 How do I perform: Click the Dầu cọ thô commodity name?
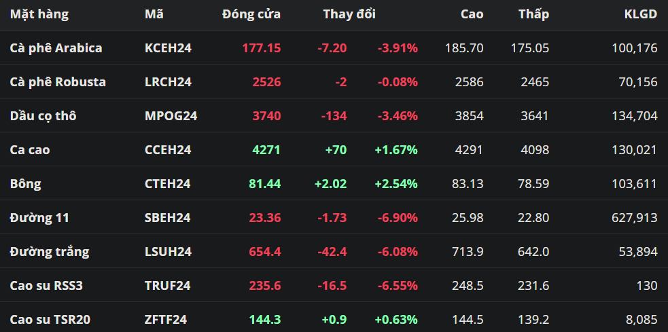pos(43,115)
